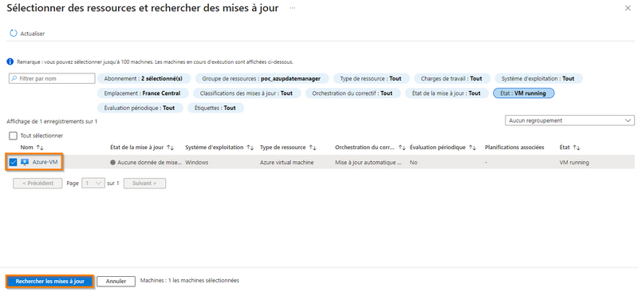638x292 pixels.
Task: Click Rechercher les mises à jour button
Action: pyautogui.click(x=50, y=282)
